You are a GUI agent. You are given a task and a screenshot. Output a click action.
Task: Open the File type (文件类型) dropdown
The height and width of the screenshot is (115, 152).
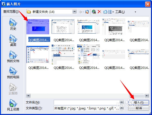point(122,108)
